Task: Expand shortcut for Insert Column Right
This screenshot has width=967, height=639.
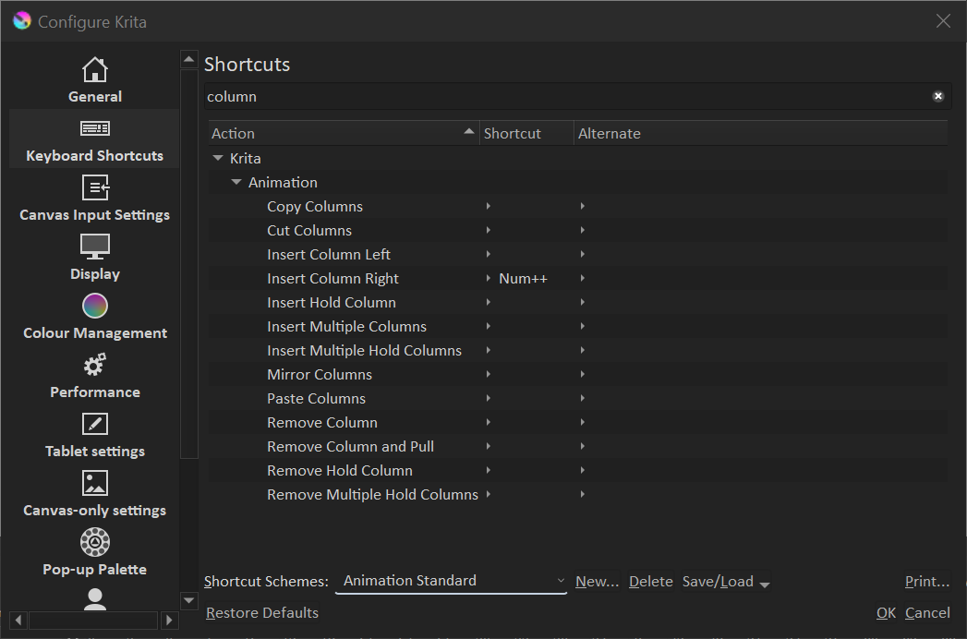Action: pyautogui.click(x=489, y=279)
